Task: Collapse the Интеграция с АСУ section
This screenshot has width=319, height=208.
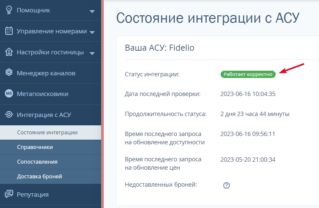Action: 51,115
